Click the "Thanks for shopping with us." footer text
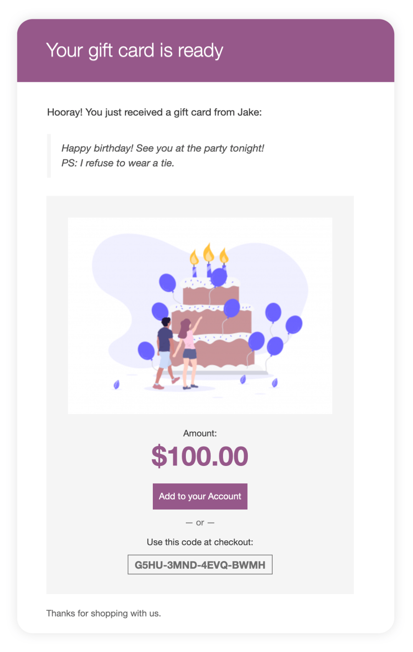The height and width of the screenshot is (652, 413). pyautogui.click(x=104, y=613)
